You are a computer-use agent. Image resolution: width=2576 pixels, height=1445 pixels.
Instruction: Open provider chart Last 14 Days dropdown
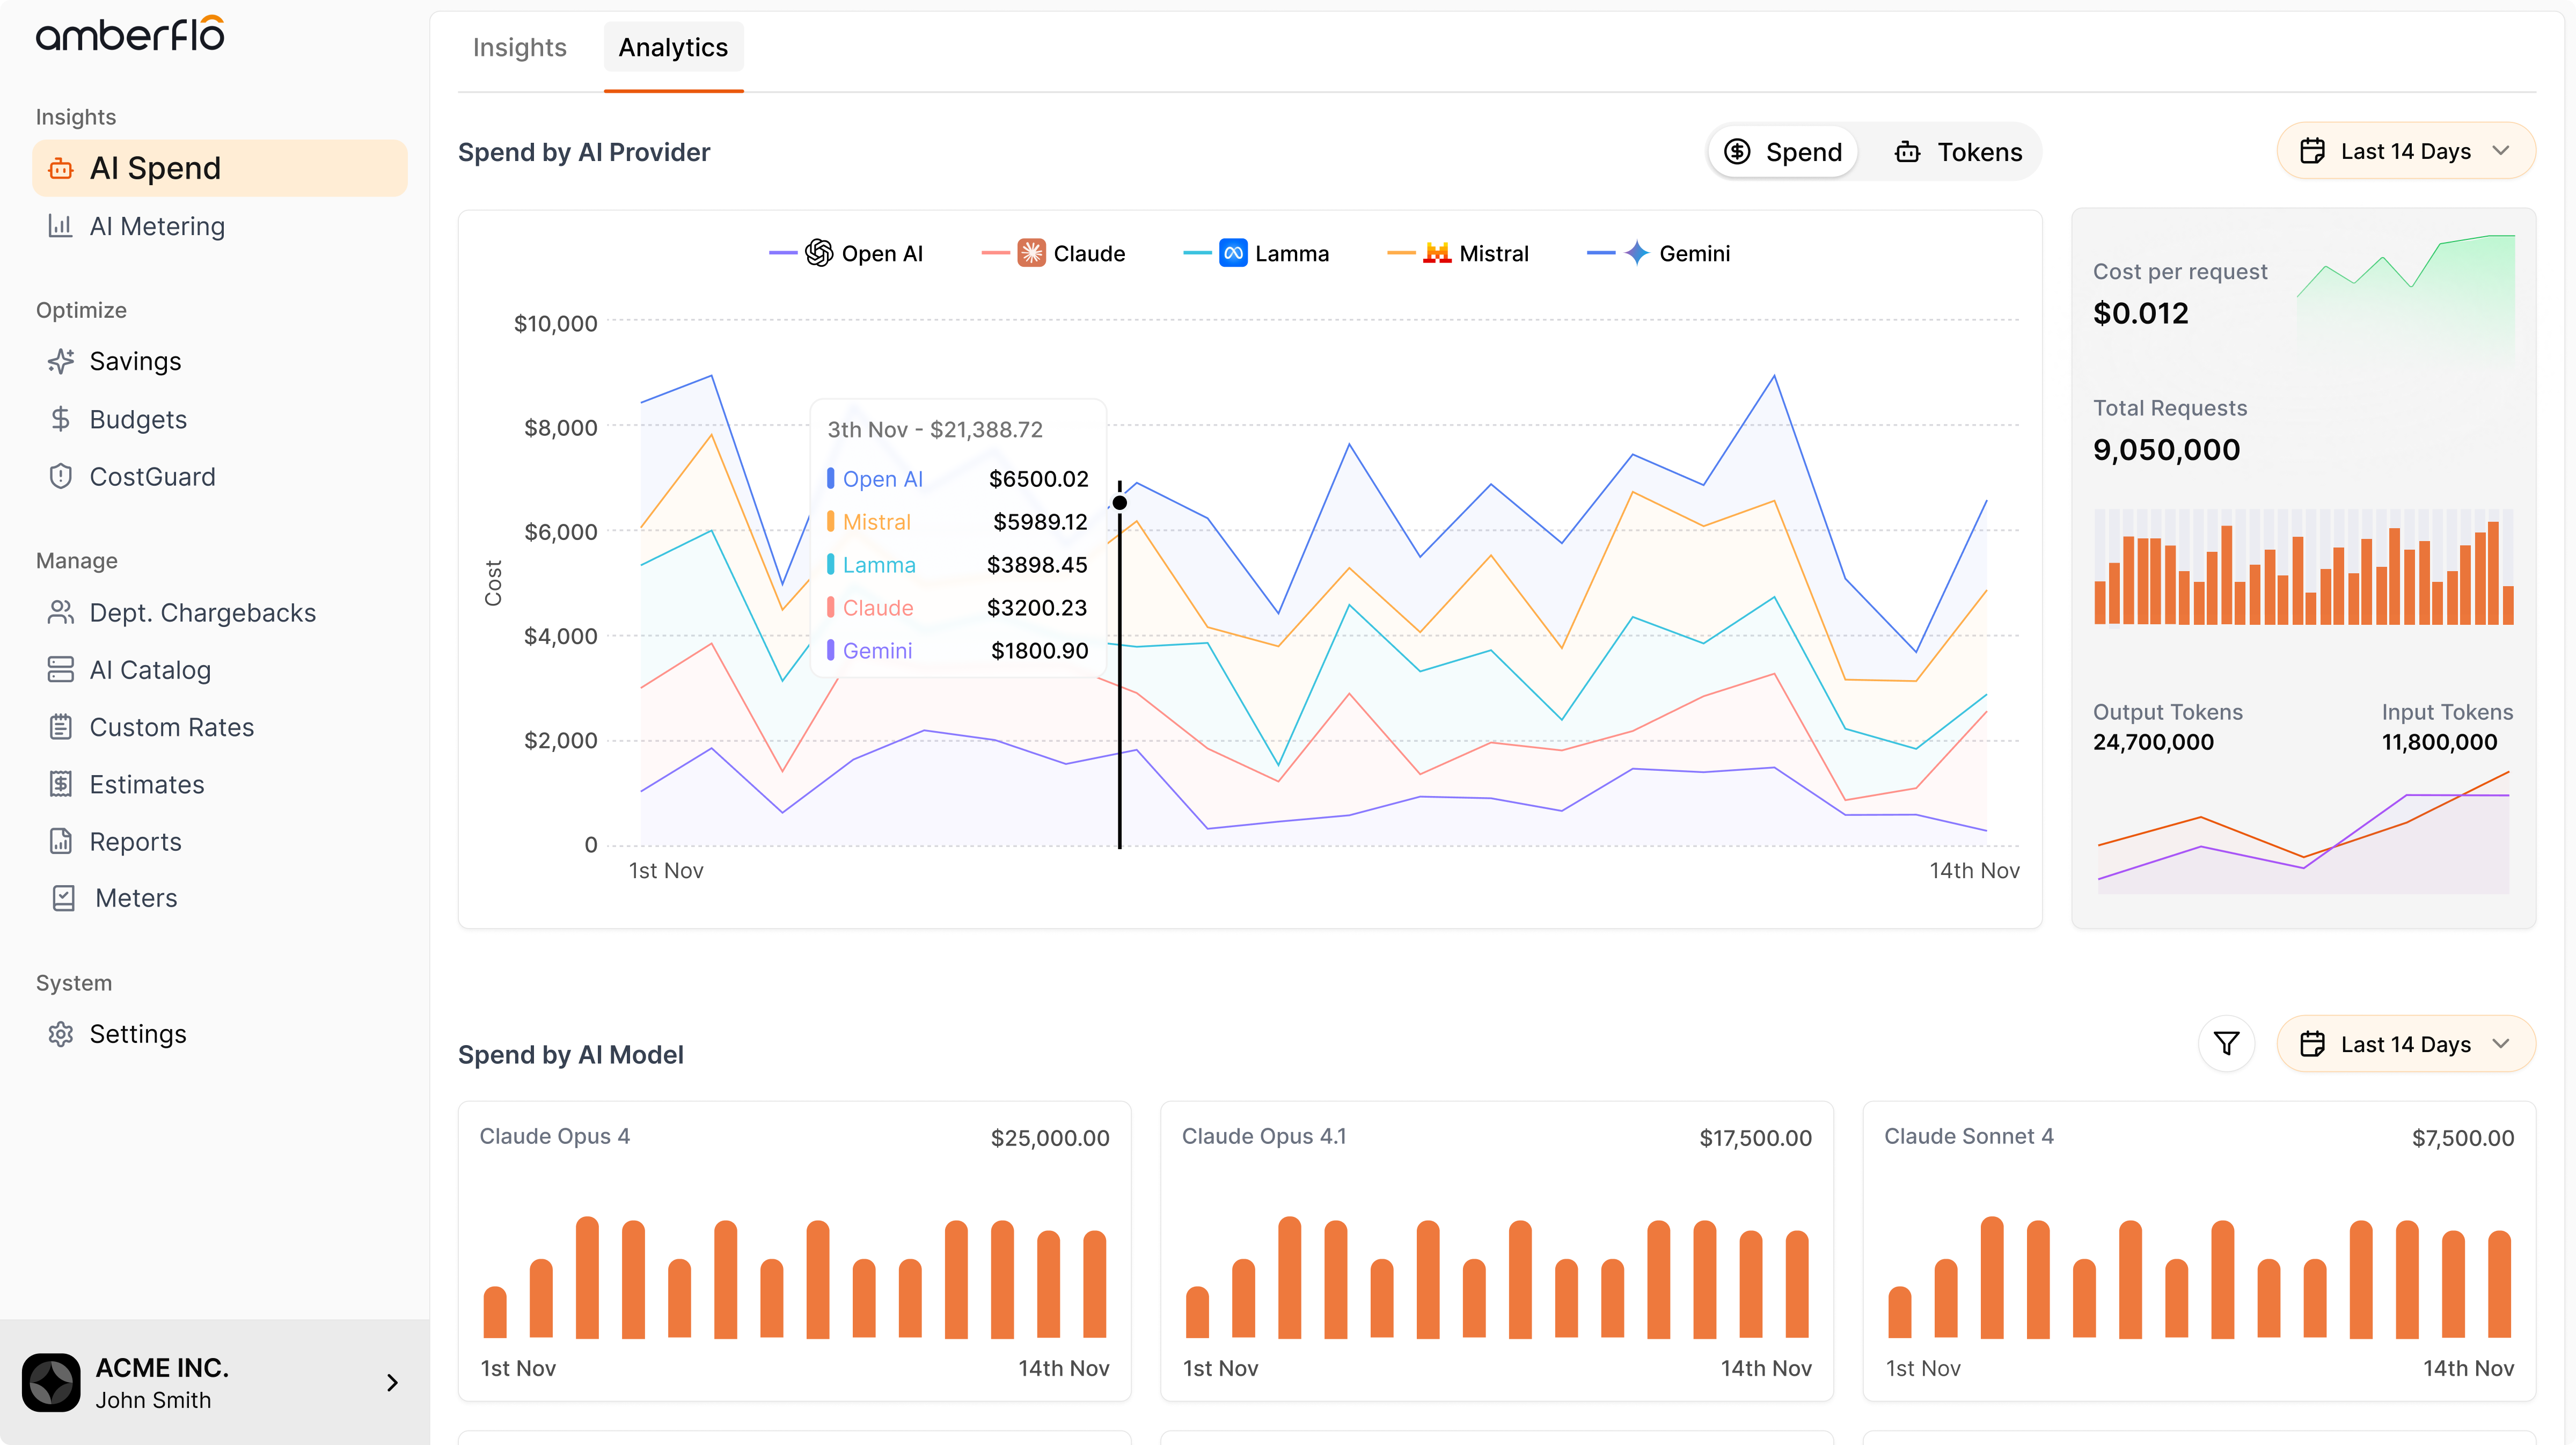[x=2405, y=152]
